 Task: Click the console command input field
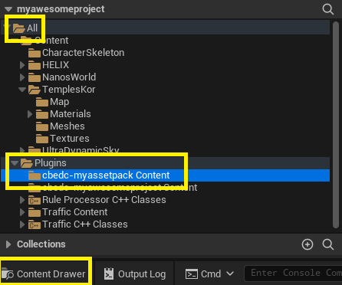pyautogui.click(x=293, y=274)
